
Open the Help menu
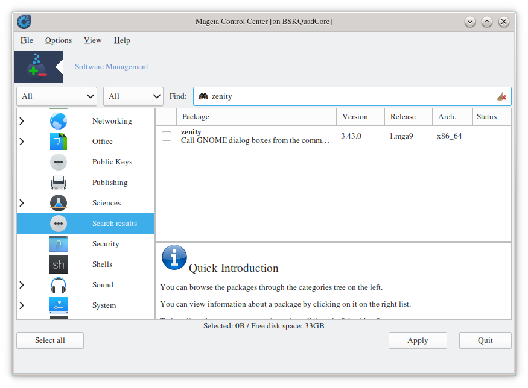[122, 40]
